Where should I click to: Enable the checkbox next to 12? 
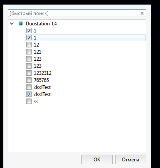point(29,45)
